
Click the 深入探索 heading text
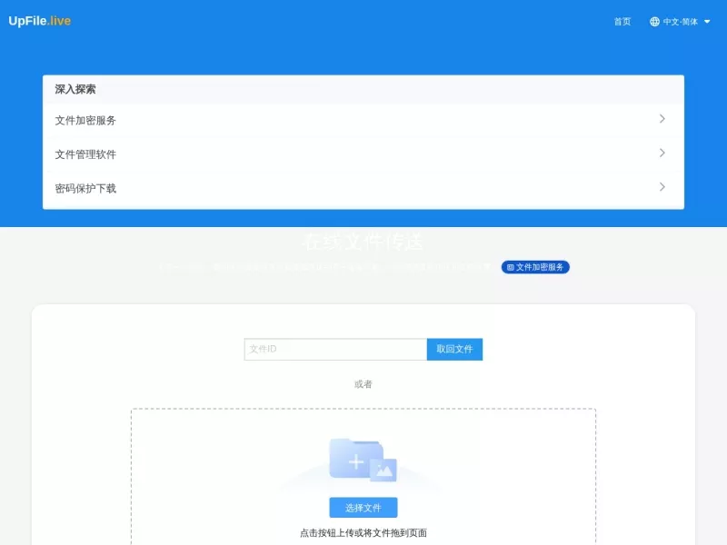[x=75, y=89]
